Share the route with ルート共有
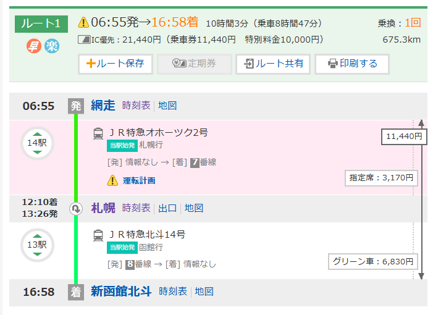 [x=273, y=64]
